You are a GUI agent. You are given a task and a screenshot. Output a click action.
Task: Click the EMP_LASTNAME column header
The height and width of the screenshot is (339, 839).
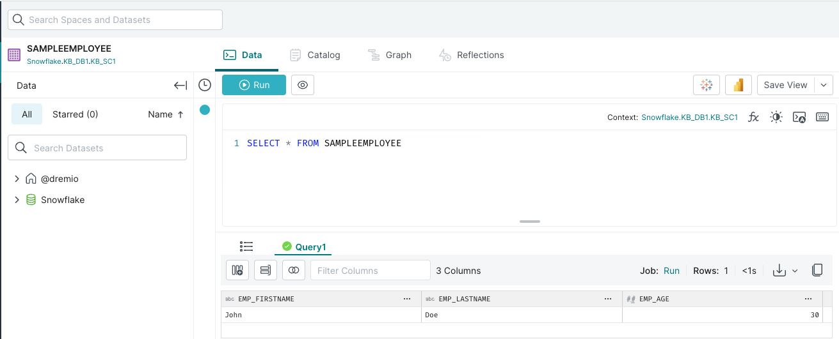click(522, 299)
